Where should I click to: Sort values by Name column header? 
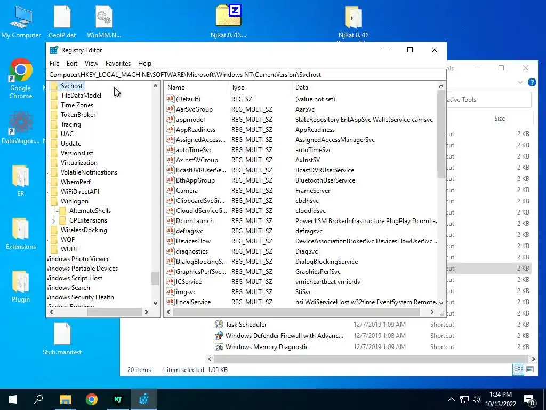tap(196, 88)
